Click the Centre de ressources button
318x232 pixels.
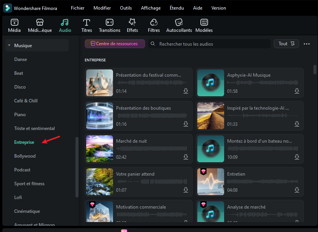pyautogui.click(x=115, y=44)
